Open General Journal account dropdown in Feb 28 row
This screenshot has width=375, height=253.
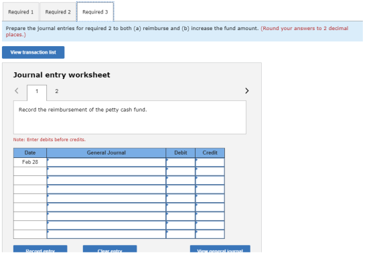[x=106, y=163]
